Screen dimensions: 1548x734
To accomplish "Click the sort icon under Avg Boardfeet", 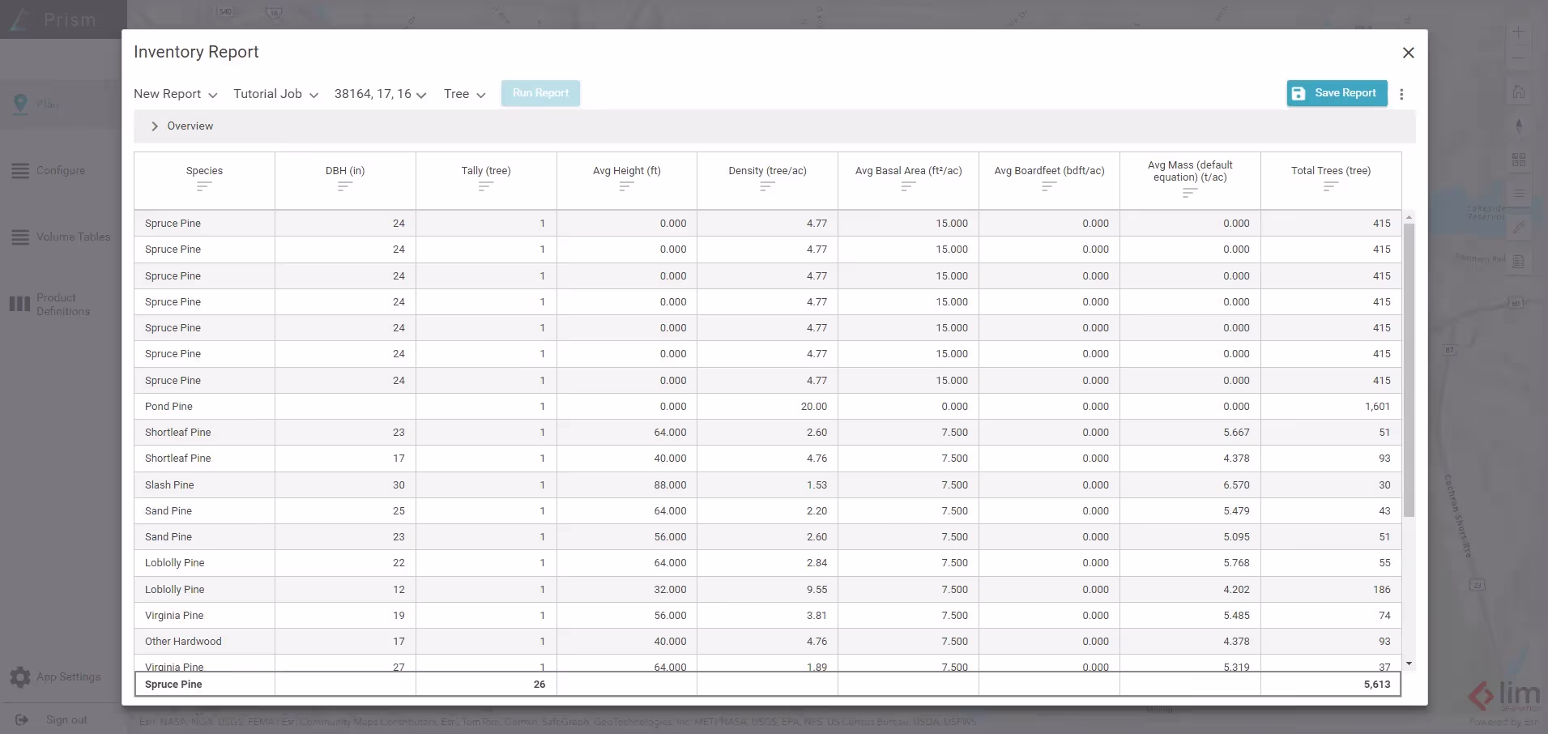I will (1049, 186).
